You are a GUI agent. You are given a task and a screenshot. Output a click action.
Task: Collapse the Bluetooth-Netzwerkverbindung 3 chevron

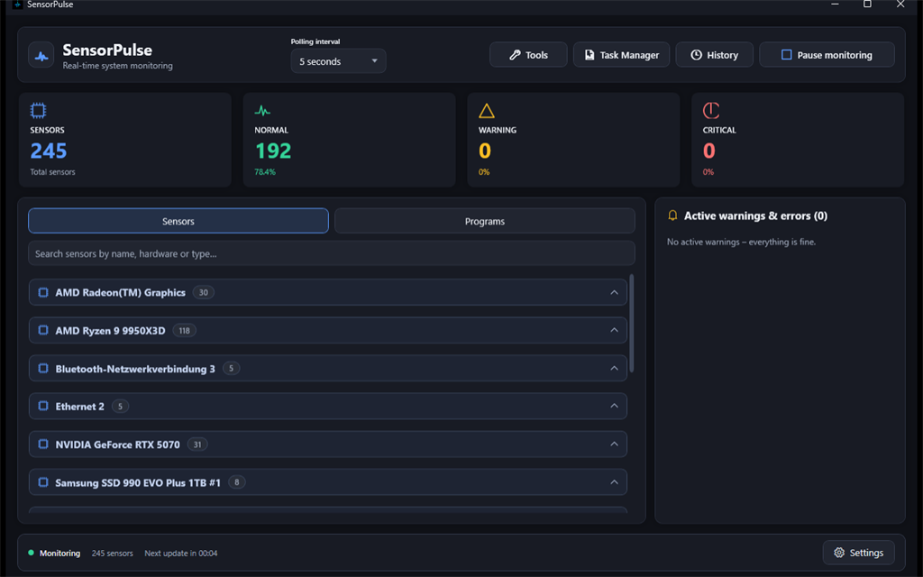click(614, 368)
